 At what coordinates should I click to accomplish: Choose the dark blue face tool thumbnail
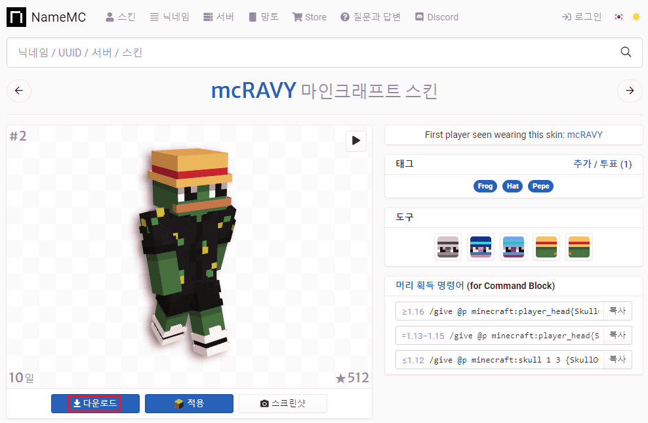click(x=481, y=247)
